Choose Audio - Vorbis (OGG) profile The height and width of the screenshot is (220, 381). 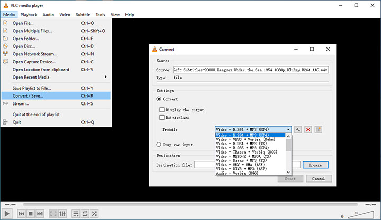coord(250,173)
